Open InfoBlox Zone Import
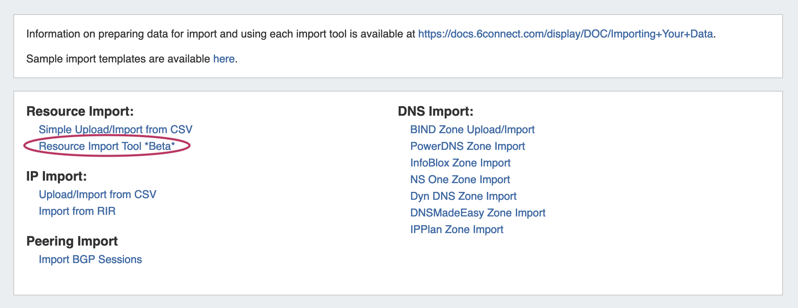The width and height of the screenshot is (798, 308). 460,163
